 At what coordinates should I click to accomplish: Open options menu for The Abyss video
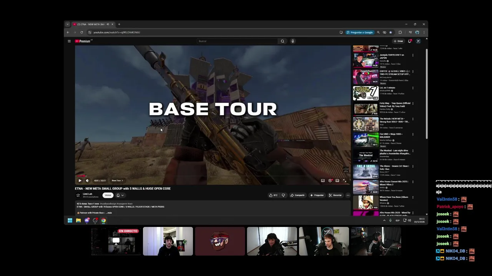(413, 166)
